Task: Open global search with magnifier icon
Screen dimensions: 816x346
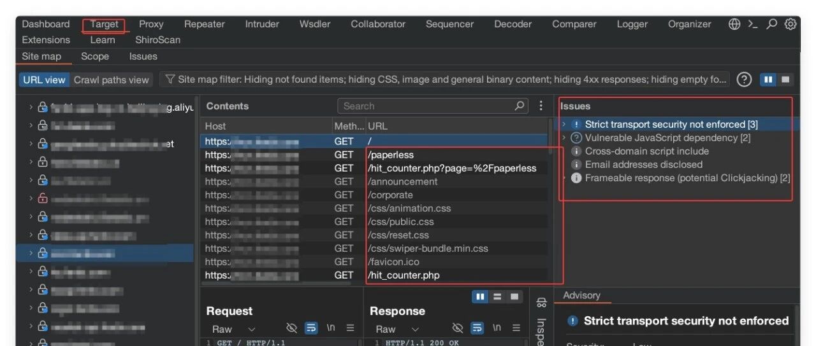Action: pyautogui.click(x=772, y=24)
